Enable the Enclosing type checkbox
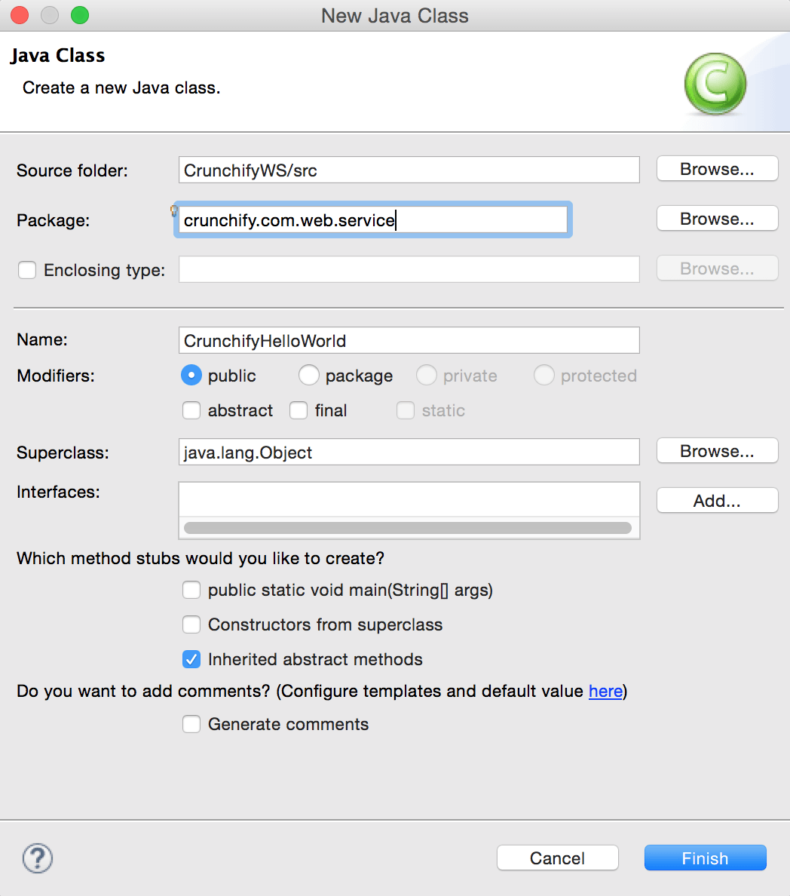The width and height of the screenshot is (790, 896). point(27,270)
